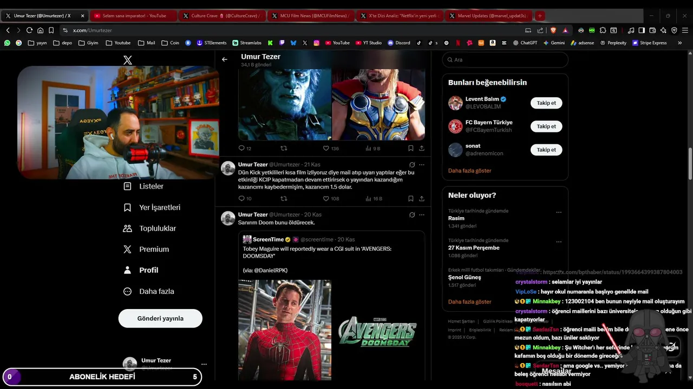The image size is (693, 389).
Task: Open Premium in the sidebar
Action: point(146,249)
